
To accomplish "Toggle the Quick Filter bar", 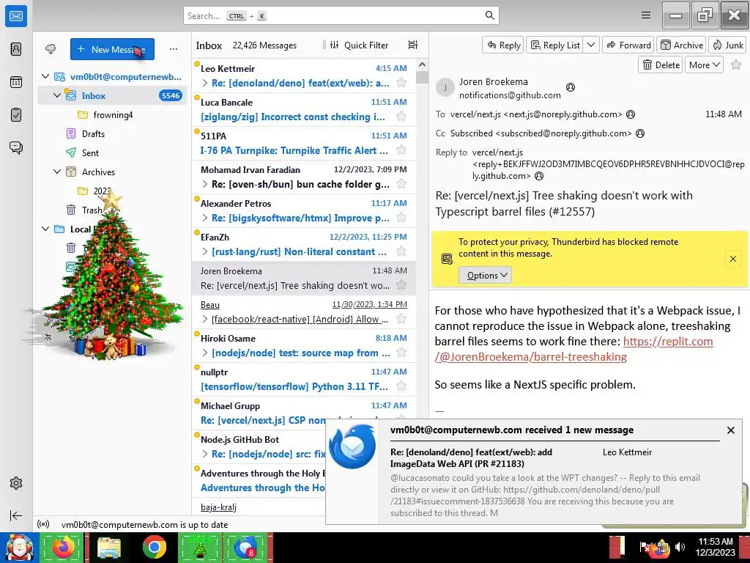I will tap(359, 45).
